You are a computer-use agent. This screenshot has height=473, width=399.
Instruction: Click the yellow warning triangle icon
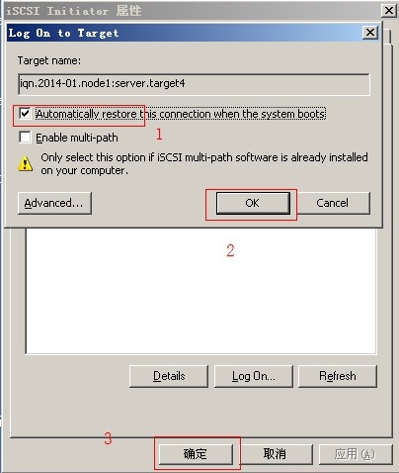coord(25,163)
